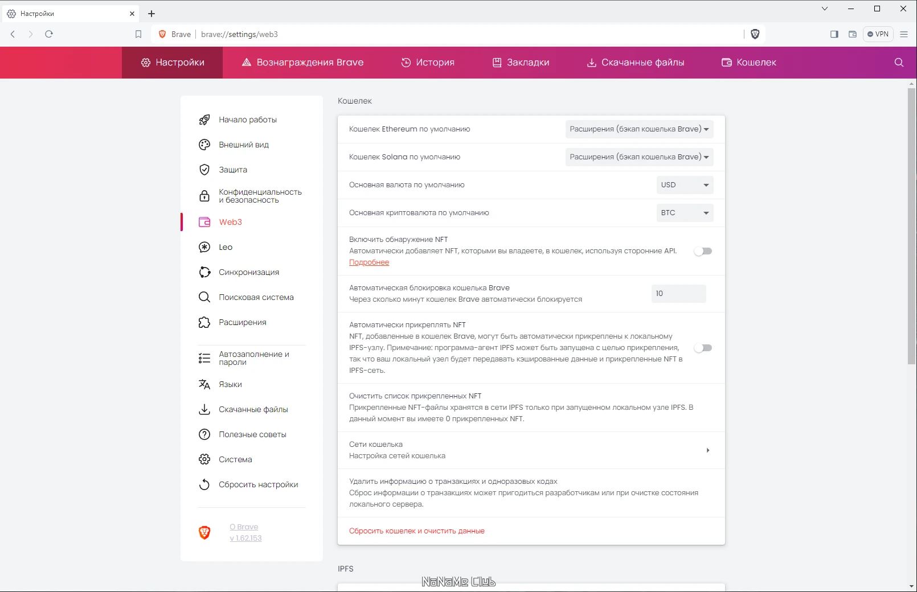
Task: Click the Brave logo icon above version number
Action: (205, 533)
